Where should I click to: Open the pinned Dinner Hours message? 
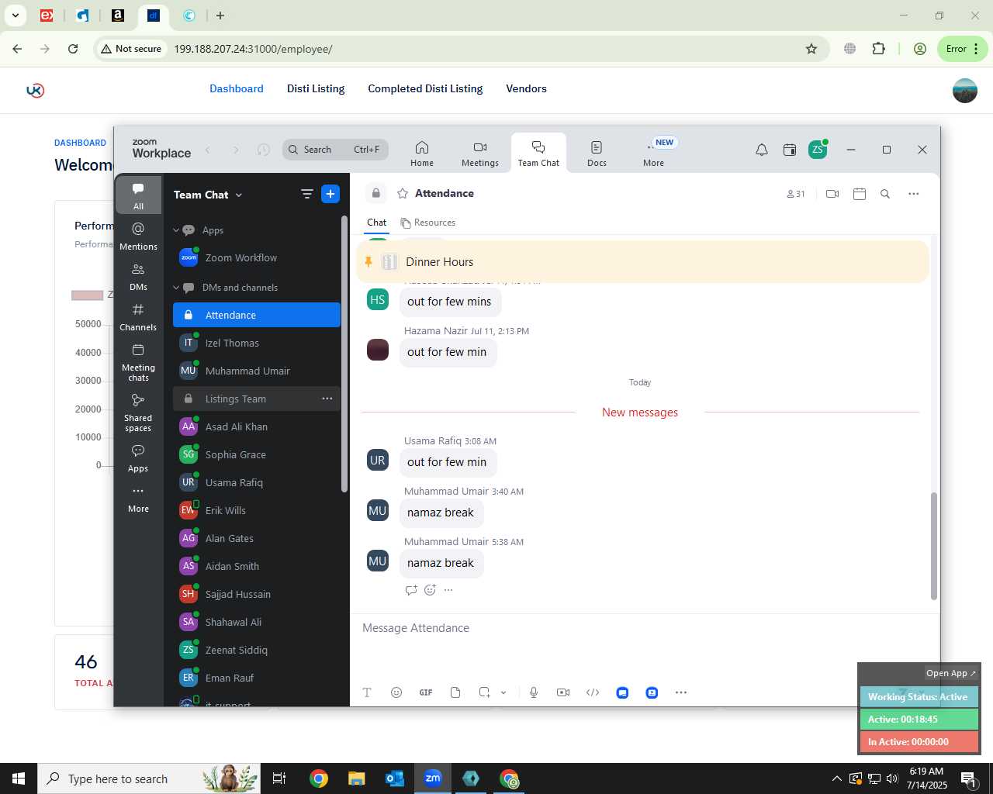(642, 262)
